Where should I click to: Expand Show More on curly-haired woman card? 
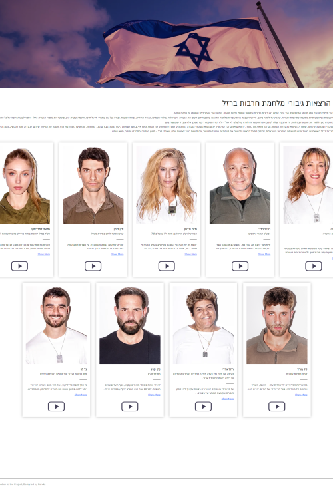click(x=228, y=399)
